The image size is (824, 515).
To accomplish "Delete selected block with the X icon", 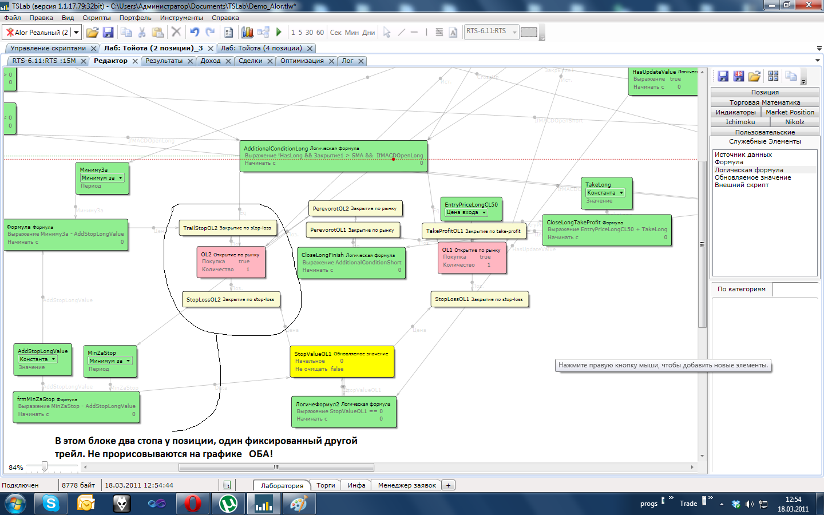I will pos(176,32).
